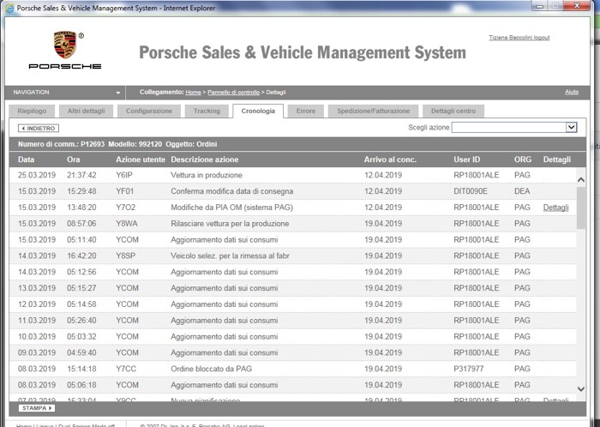Viewport: 600px width, 427px height.
Task: Select the Cronologia tab
Action: [x=258, y=111]
